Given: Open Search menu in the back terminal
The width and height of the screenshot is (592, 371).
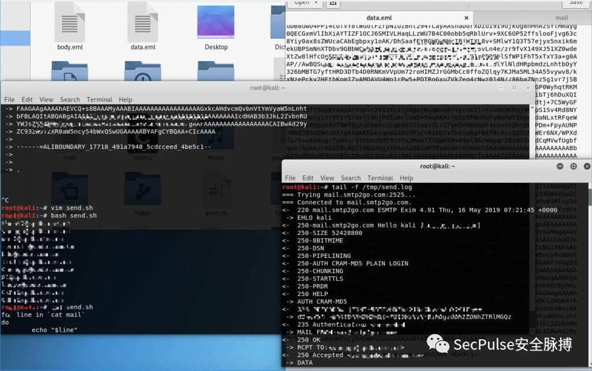Looking at the screenshot, I should click(x=70, y=99).
